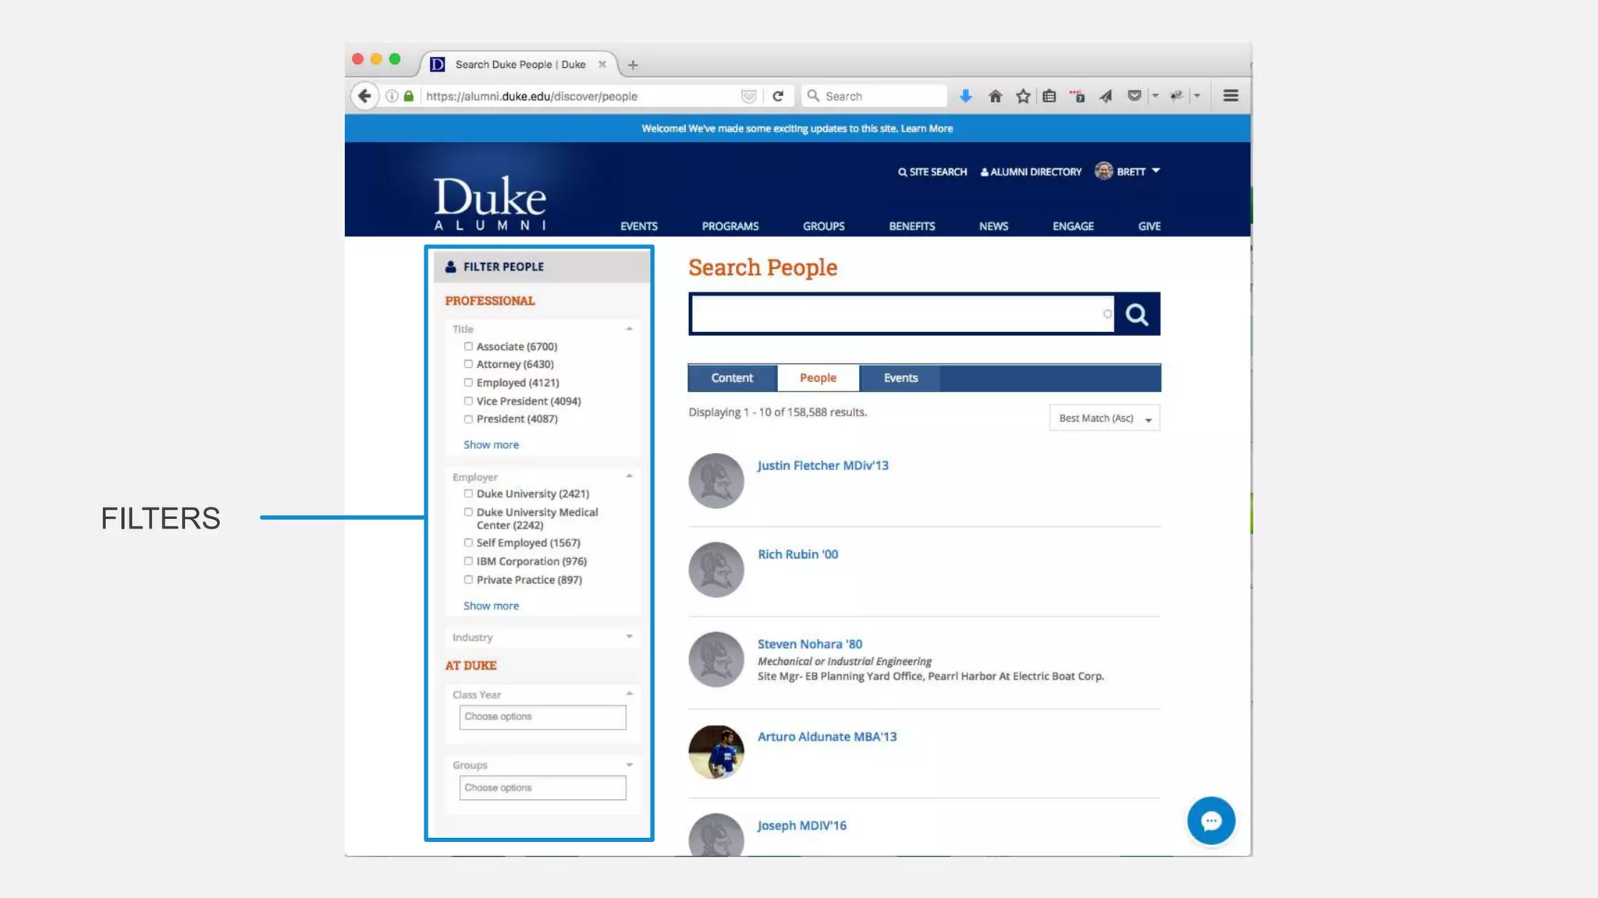Click the bookmark star icon
The height and width of the screenshot is (898, 1598).
(1023, 96)
